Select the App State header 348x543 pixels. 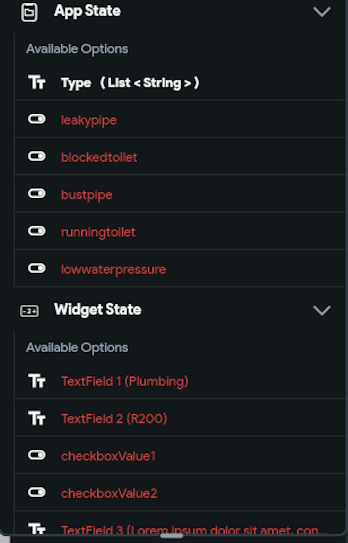pyautogui.click(x=87, y=11)
